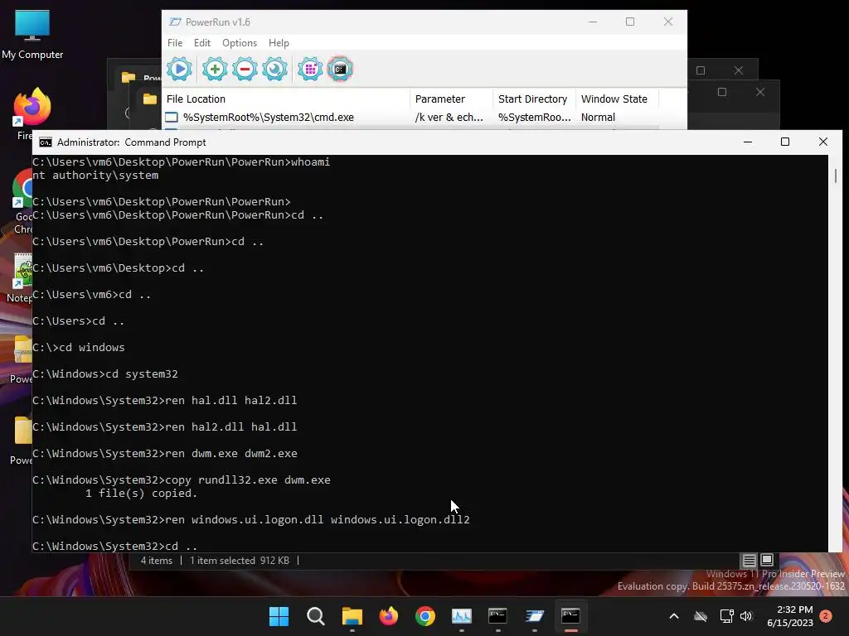849x636 pixels.
Task: Click the 'ren hal.dll hal2.dll' command line
Action: (165, 400)
